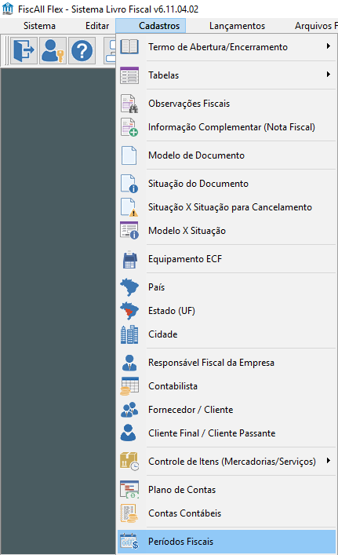Viewport: 338px width, 555px height.
Task: Expand the Termo de Abertura/Encerramento submenu arrow
Action: coord(329,46)
